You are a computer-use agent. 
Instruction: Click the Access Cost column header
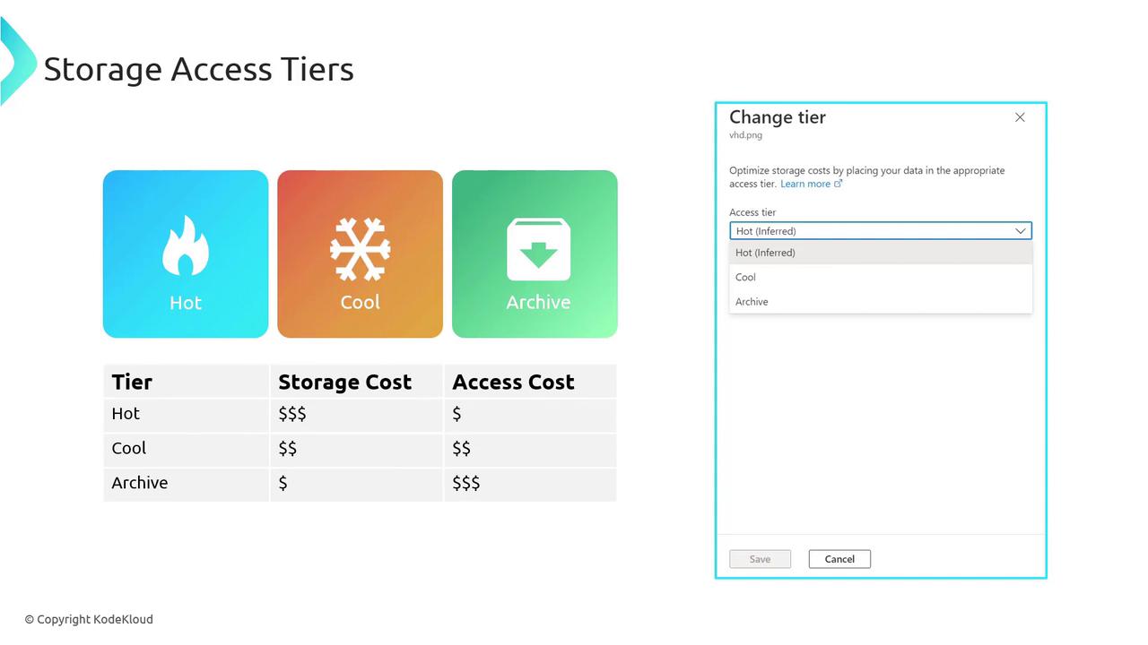[x=513, y=382]
